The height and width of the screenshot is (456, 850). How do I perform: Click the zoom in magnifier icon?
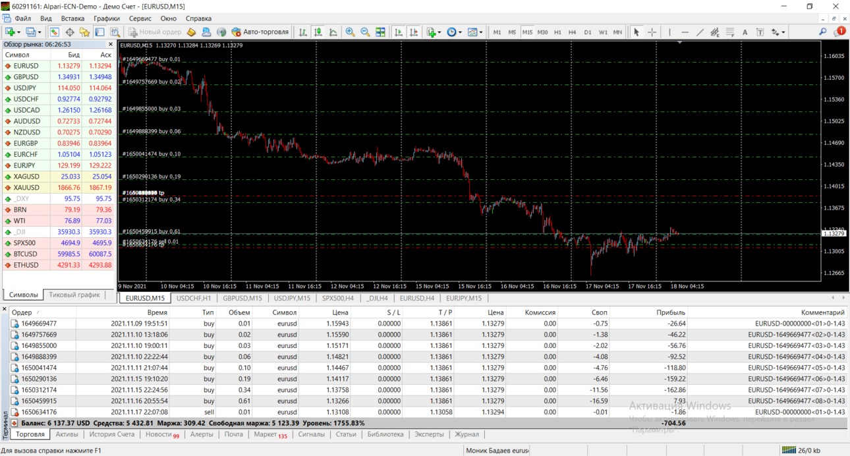[x=350, y=32]
